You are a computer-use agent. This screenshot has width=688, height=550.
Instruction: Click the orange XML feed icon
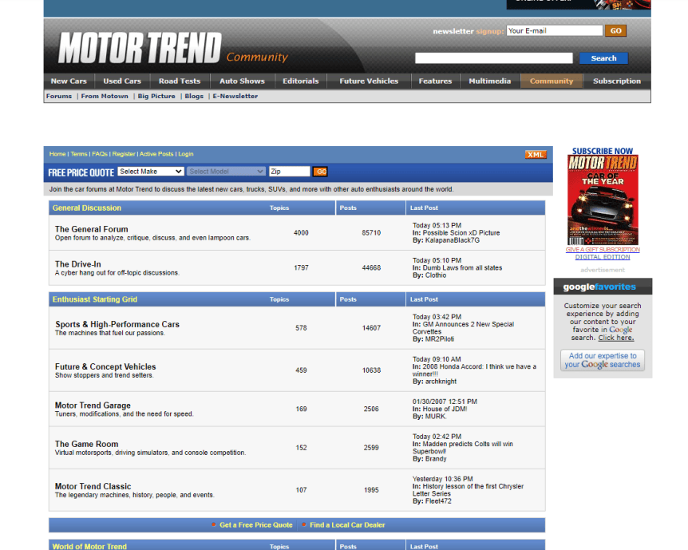click(536, 155)
